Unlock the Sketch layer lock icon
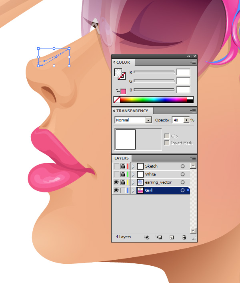 coord(123,166)
